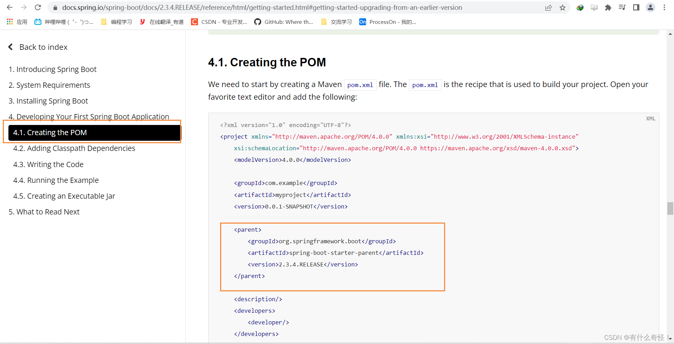The height and width of the screenshot is (344, 674).
Task: Click the 4.1. Creating the POM heading
Action: coord(267,62)
